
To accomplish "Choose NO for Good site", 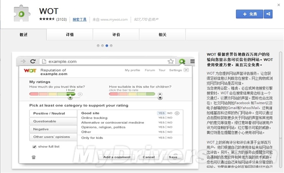I will [170, 113].
